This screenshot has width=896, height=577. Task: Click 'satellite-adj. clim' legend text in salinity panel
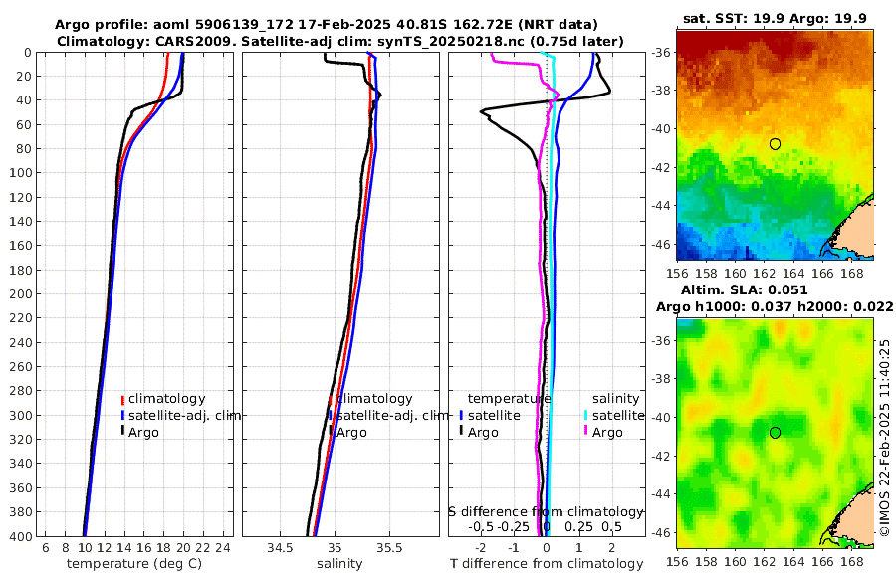392,415
